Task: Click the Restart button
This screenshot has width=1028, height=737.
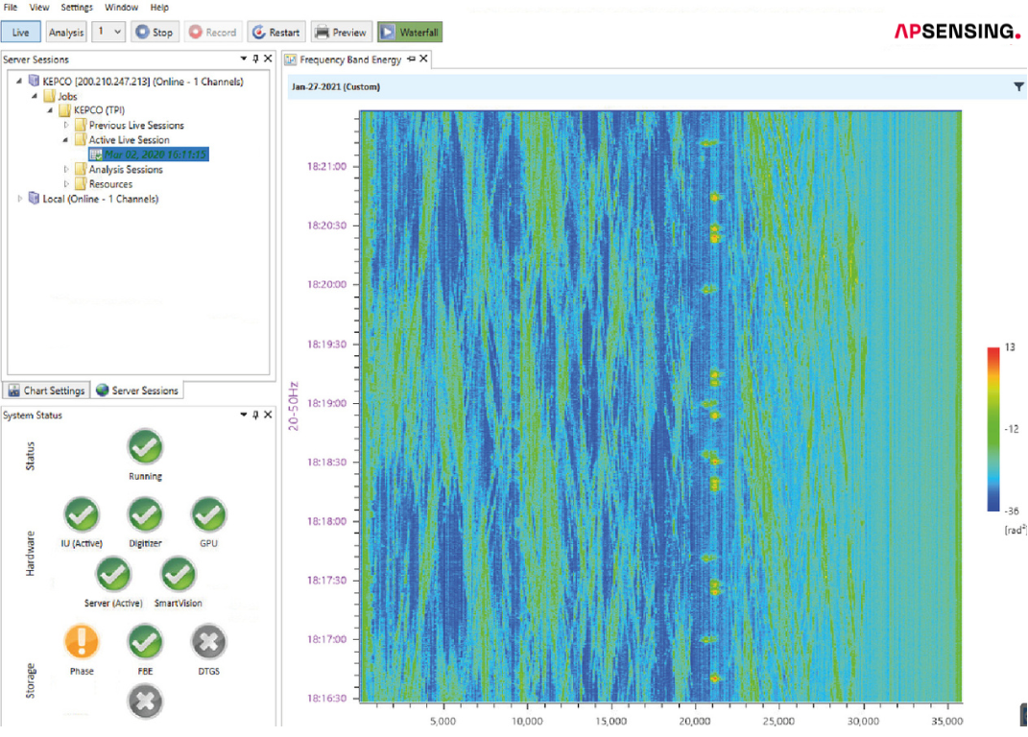Action: (276, 32)
